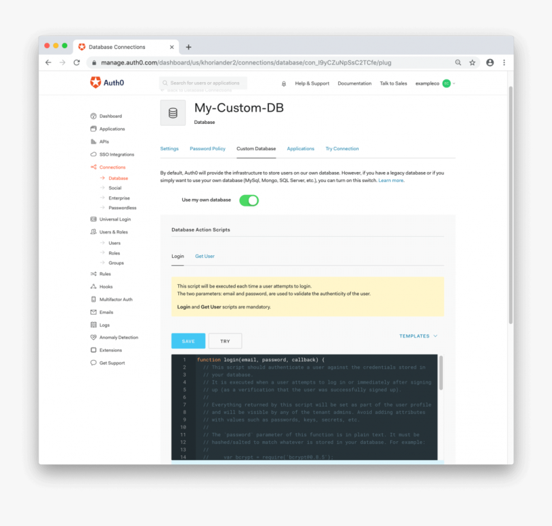Open the Applications sidebar icon
The height and width of the screenshot is (526, 552).
click(x=93, y=129)
